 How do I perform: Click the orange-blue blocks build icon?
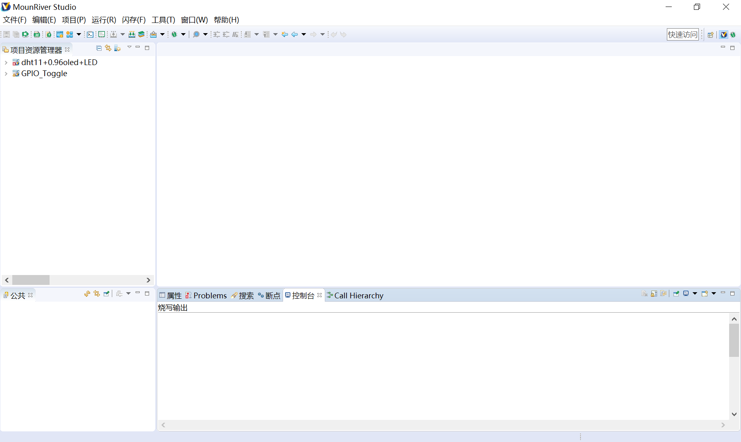pyautogui.click(x=70, y=34)
